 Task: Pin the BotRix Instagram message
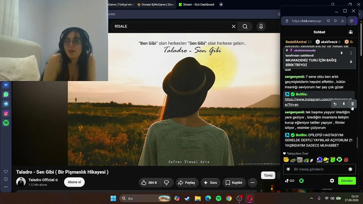point(344,104)
